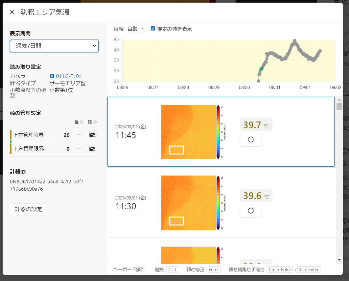
Task: Click the peak data point on the chart
Action: 295,41
